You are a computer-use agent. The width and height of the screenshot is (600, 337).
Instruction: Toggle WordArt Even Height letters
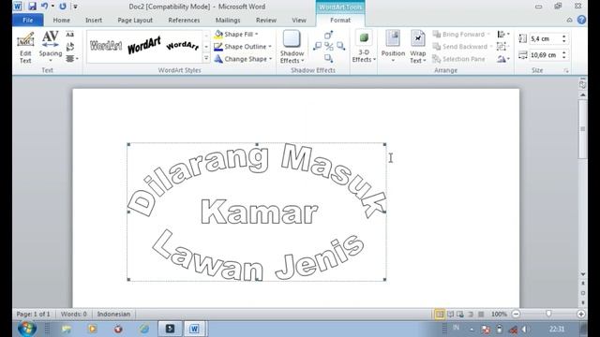[69, 35]
